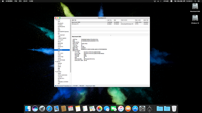Click battery 45% status icon
The image size is (202, 113).
click(166, 1)
